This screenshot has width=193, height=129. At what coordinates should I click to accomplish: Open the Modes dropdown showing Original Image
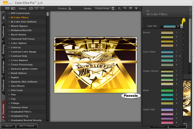click(x=104, y=8)
